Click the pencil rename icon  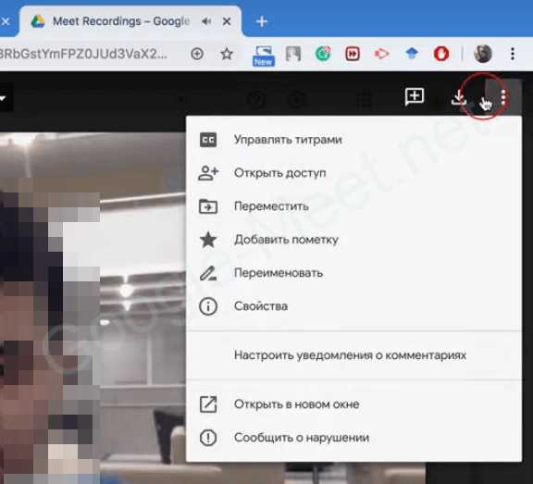point(208,273)
